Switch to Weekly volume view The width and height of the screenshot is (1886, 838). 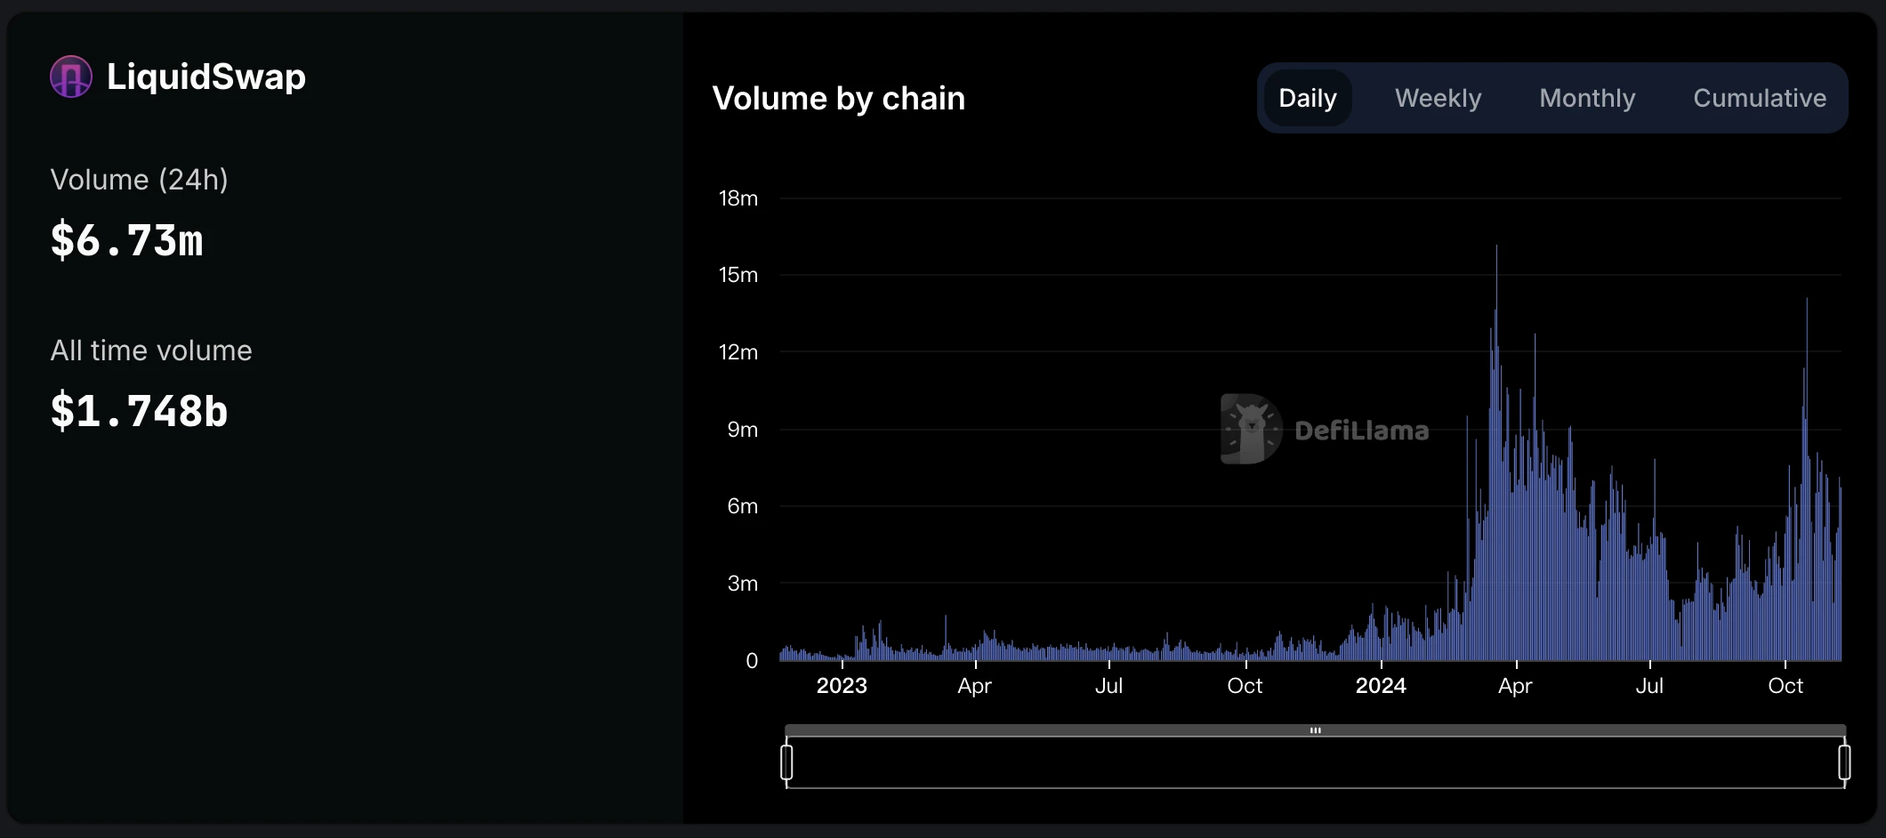(1438, 98)
